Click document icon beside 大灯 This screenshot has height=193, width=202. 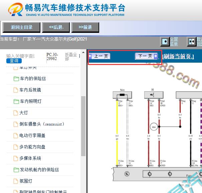(16, 113)
